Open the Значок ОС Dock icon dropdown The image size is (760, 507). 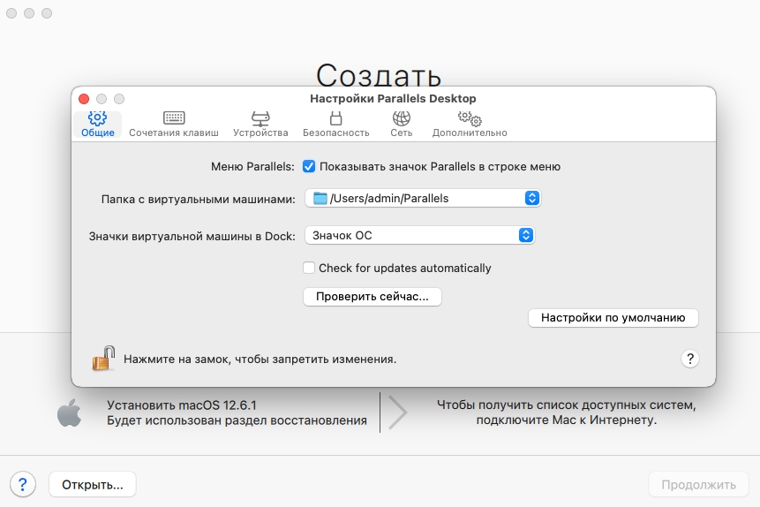525,235
